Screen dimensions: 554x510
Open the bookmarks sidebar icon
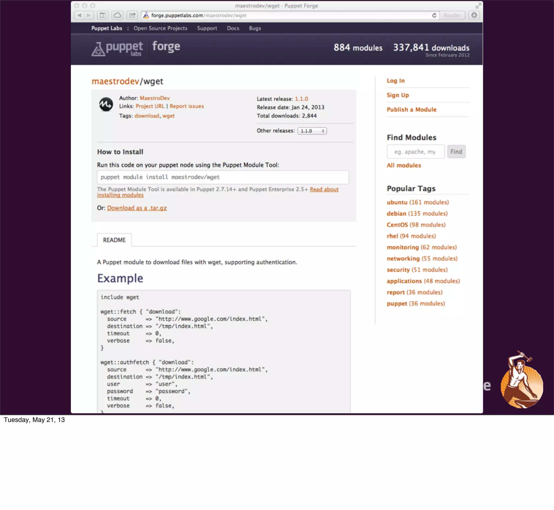tap(103, 15)
